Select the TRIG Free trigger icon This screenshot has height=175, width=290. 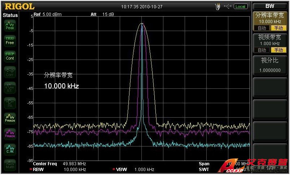(x=10, y=40)
